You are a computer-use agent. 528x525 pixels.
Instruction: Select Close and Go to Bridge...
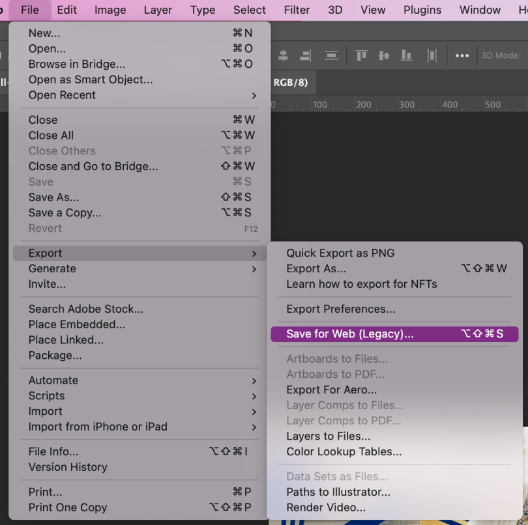tap(139, 166)
